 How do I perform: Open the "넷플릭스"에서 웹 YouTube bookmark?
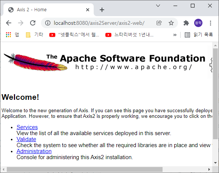[x=74, y=35]
